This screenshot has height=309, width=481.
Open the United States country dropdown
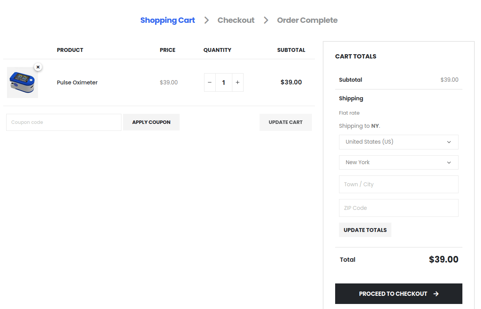pyautogui.click(x=399, y=142)
